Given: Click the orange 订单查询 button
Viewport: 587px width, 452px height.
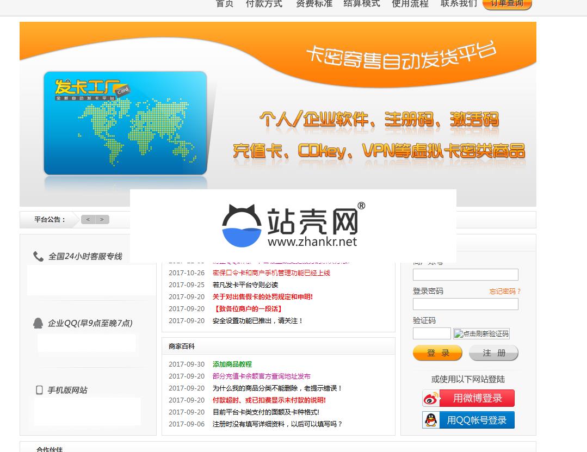Looking at the screenshot, I should pyautogui.click(x=507, y=4).
